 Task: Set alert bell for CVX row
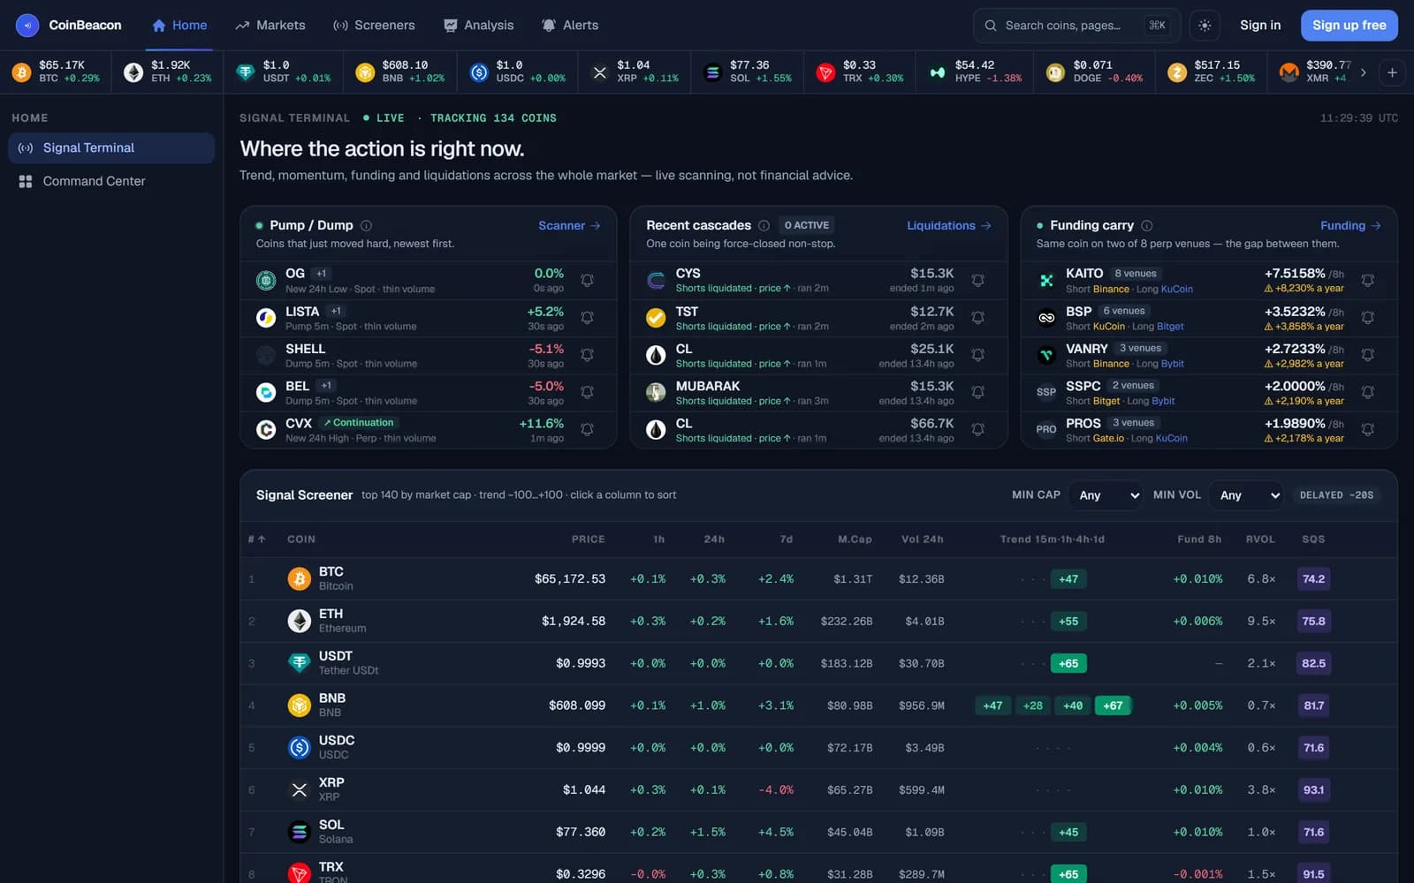point(587,429)
